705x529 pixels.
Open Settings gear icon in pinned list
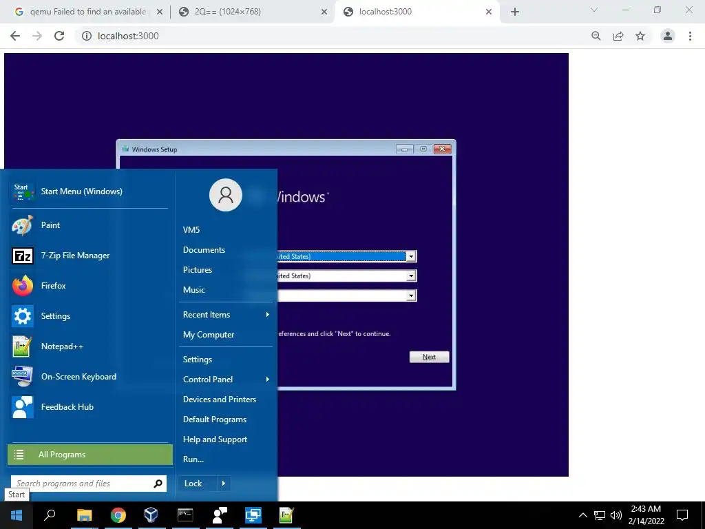[x=23, y=315]
